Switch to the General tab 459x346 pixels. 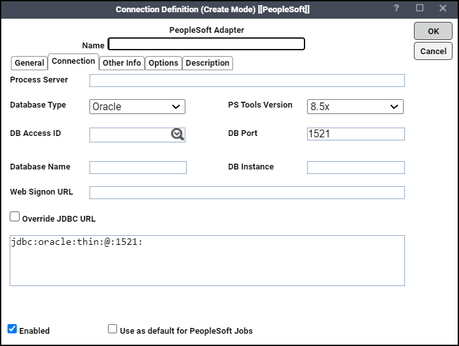coord(29,63)
